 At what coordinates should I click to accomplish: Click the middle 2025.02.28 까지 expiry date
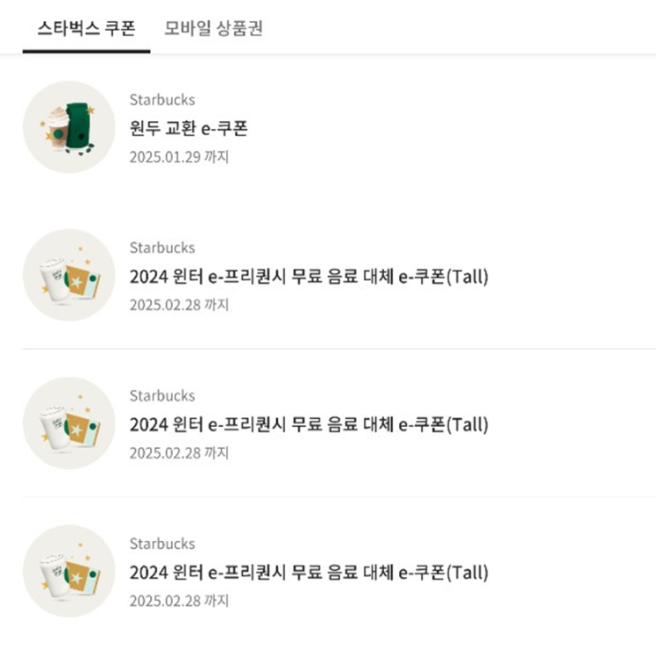click(179, 453)
